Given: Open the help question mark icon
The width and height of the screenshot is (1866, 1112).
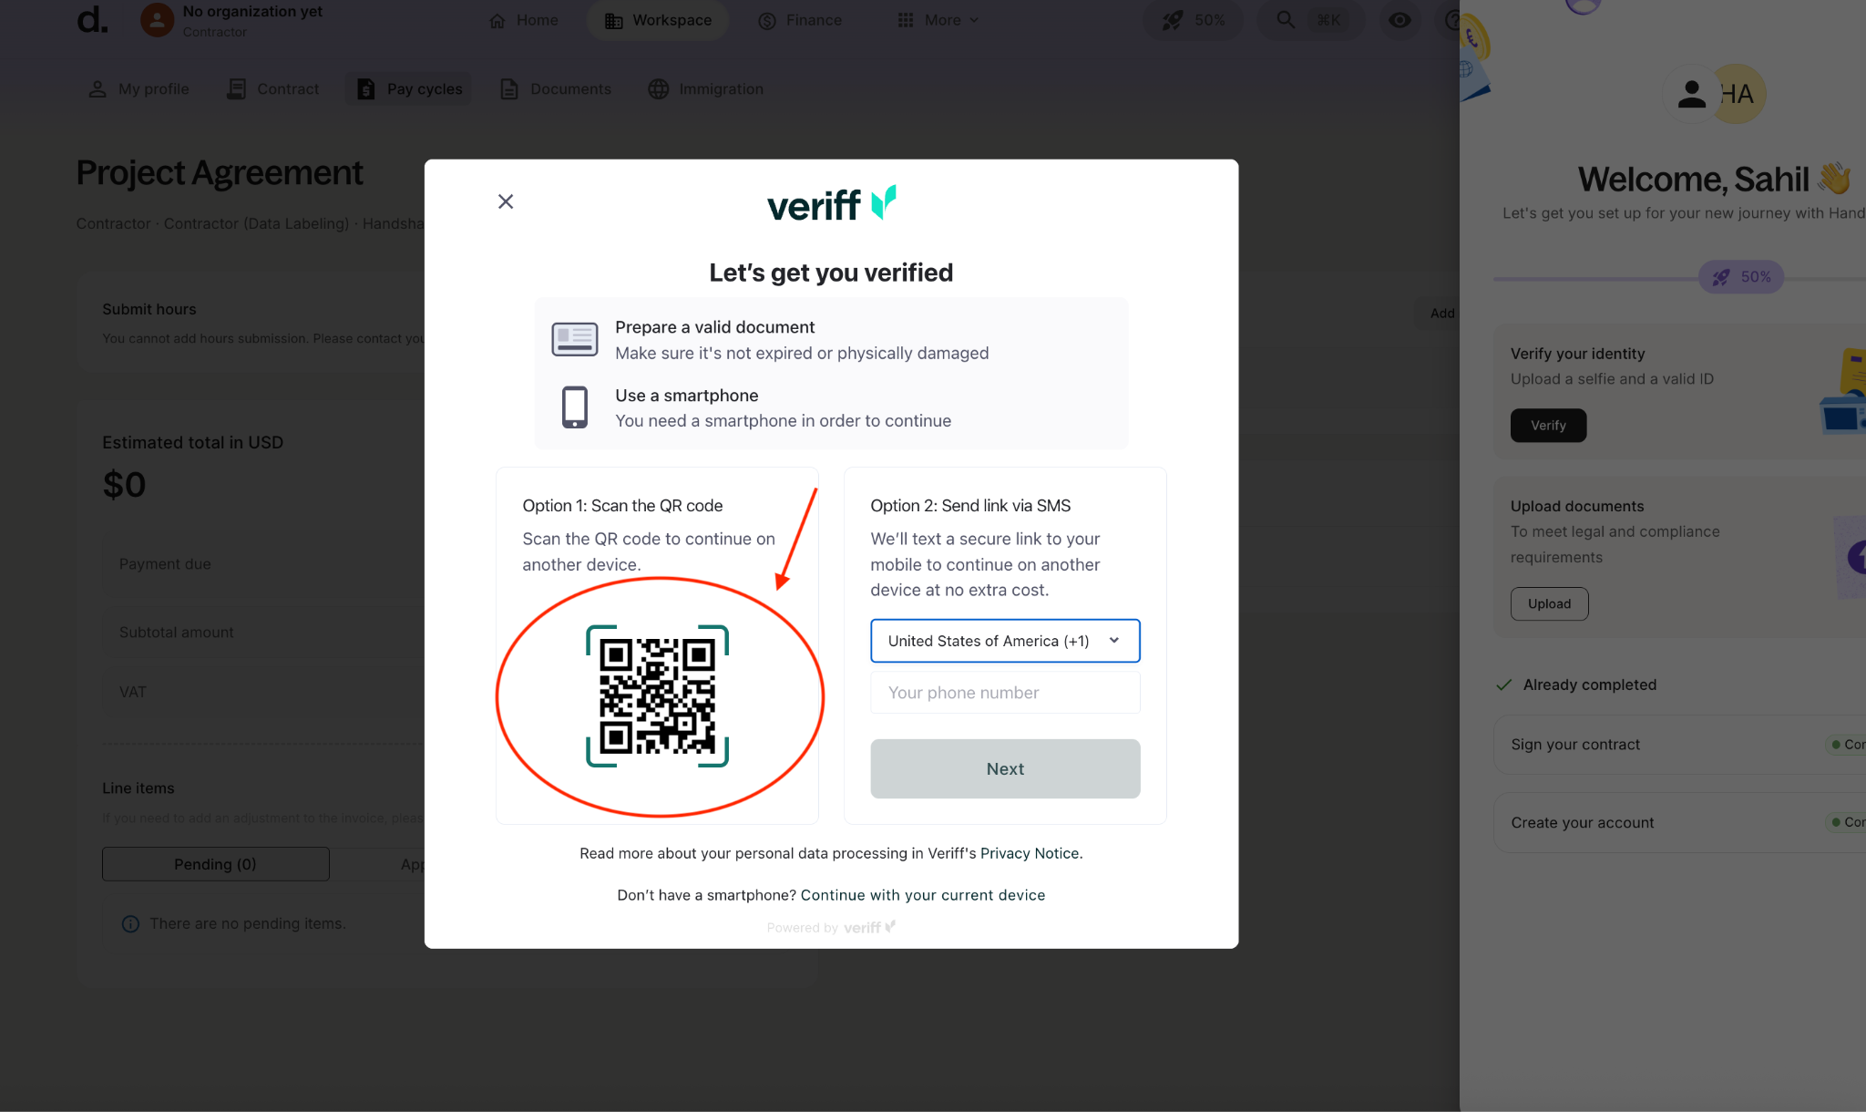Looking at the screenshot, I should 1455,19.
